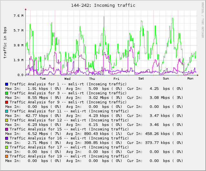Click the cyan swatch for Traffic Analysis 11
Viewport: 206px width, 171px height.
[6, 111]
